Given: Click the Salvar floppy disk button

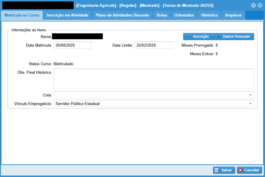Looking at the screenshot, I should tap(223, 170).
